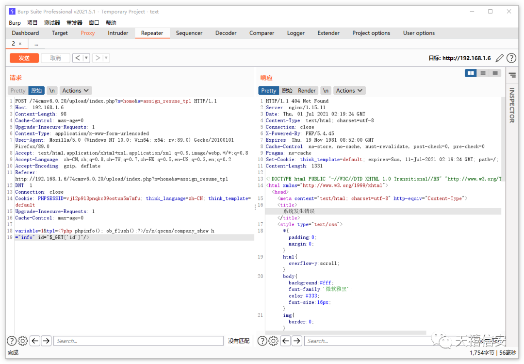524x364 pixels.
Task: Switch to the Dashboard tab
Action: [x=25, y=33]
